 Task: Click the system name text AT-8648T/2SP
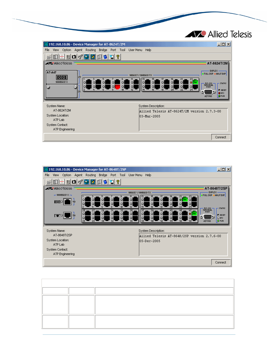point(63,235)
